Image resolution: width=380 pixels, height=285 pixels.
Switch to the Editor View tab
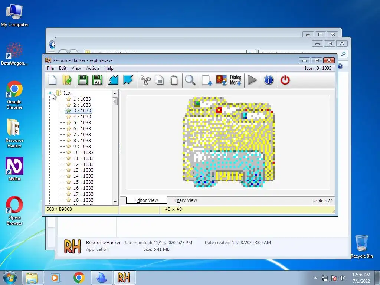click(x=146, y=200)
